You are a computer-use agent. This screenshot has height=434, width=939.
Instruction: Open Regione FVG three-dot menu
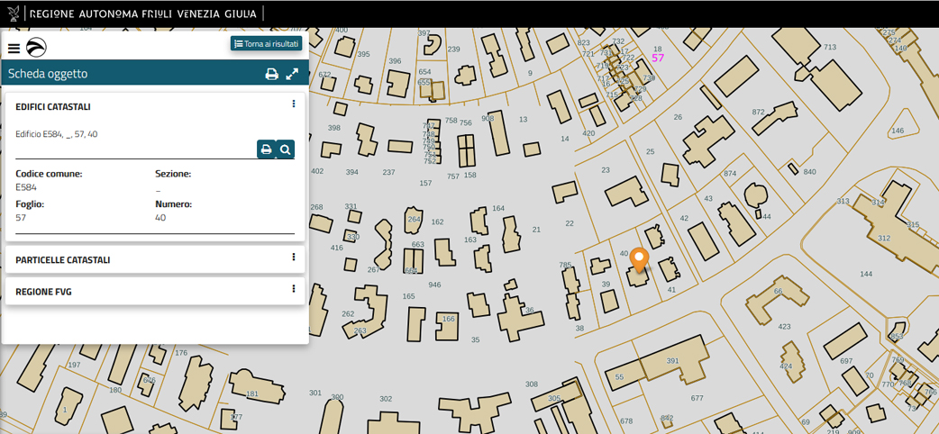coord(294,289)
